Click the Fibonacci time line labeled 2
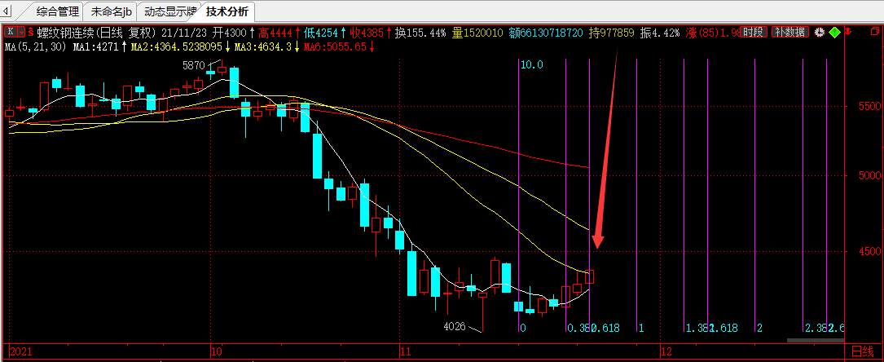 tap(754, 195)
